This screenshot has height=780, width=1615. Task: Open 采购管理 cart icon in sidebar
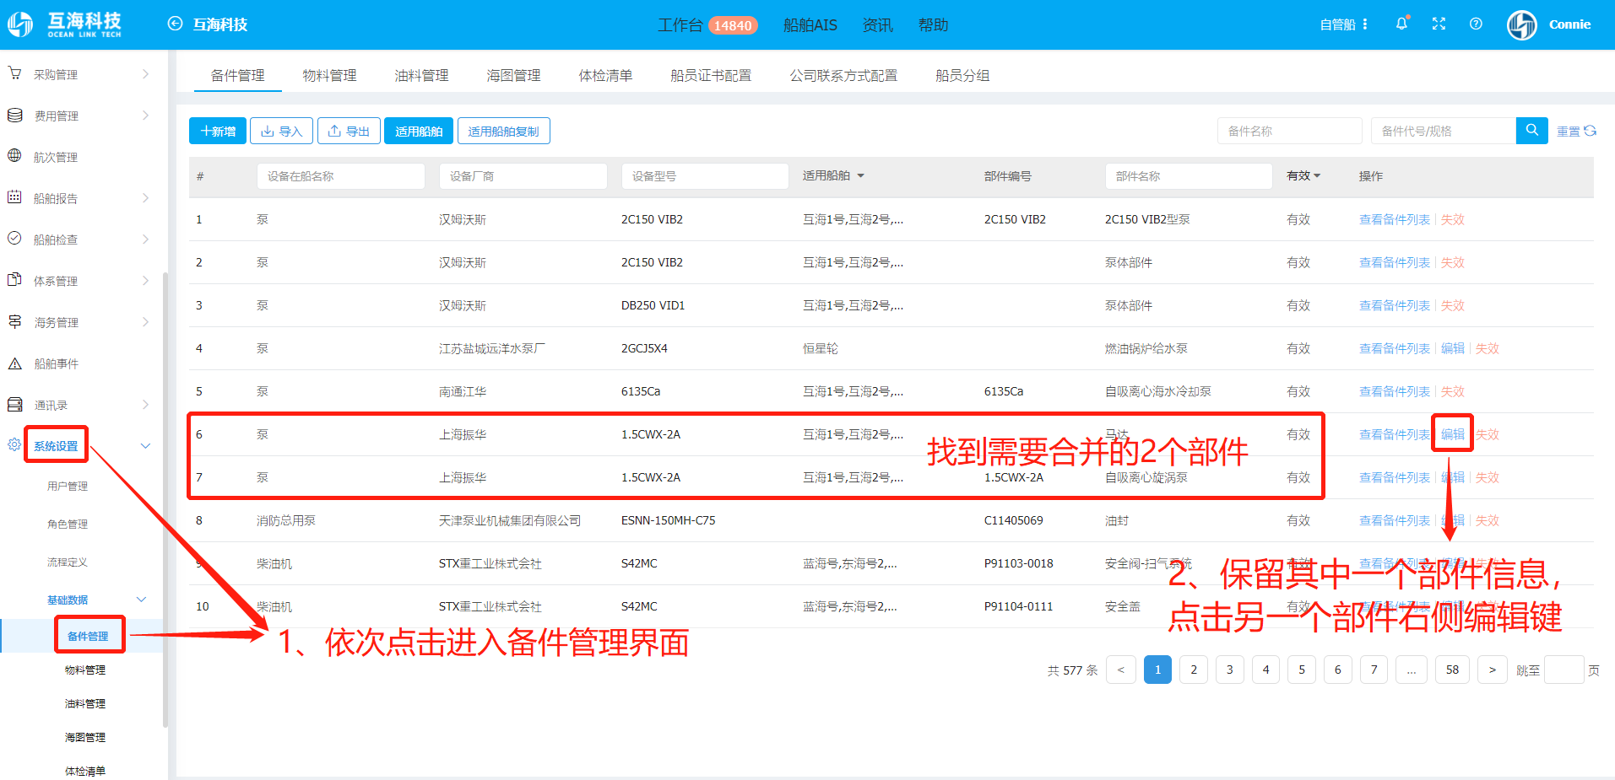(14, 73)
